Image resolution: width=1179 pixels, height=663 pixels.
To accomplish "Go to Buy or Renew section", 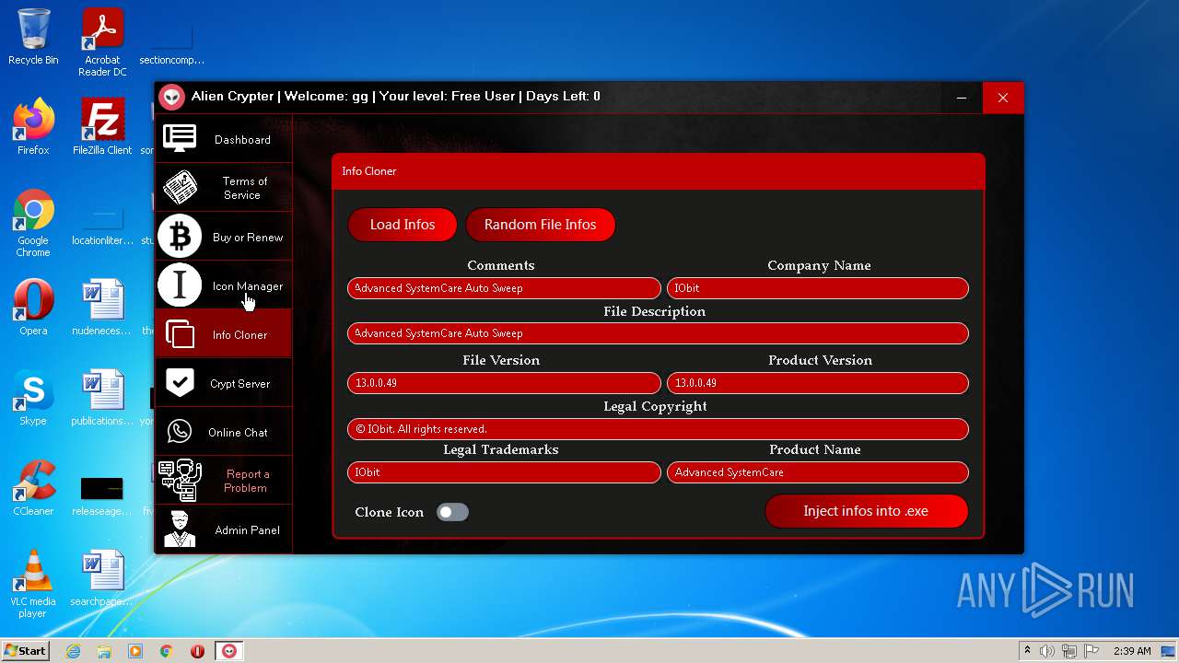I will point(223,237).
